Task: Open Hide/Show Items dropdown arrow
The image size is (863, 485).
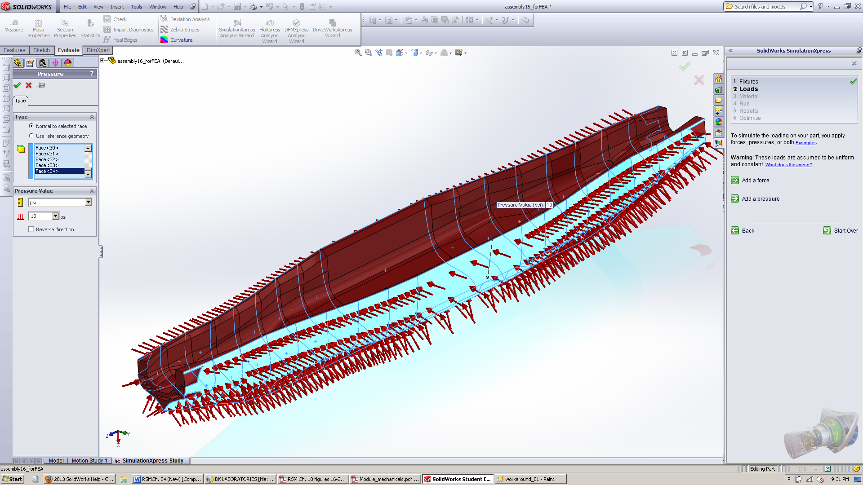Action: click(436, 53)
